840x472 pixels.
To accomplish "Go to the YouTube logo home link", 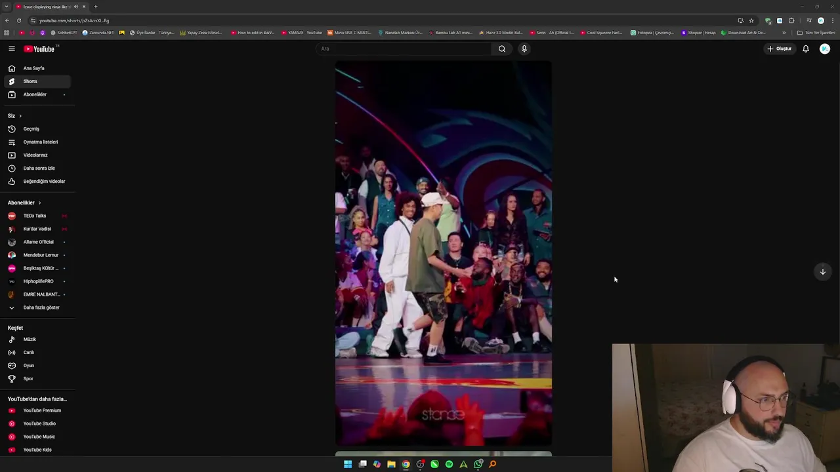I will [39, 49].
